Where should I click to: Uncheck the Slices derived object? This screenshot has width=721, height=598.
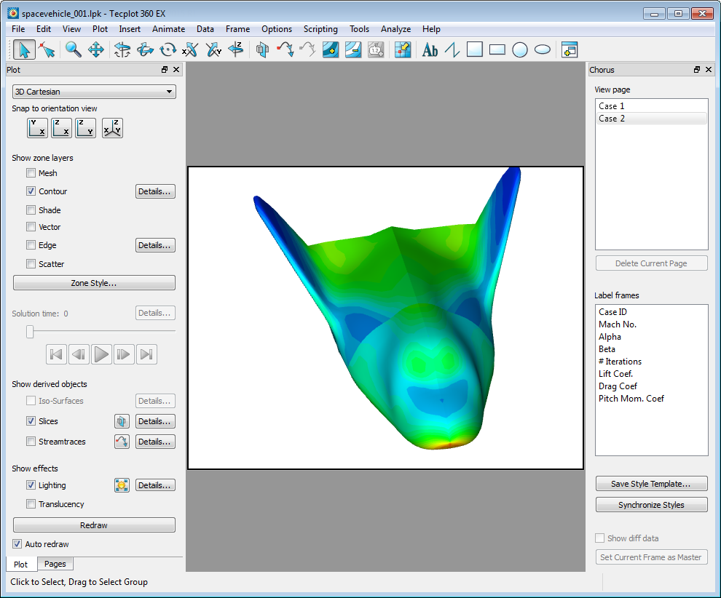pyautogui.click(x=31, y=421)
